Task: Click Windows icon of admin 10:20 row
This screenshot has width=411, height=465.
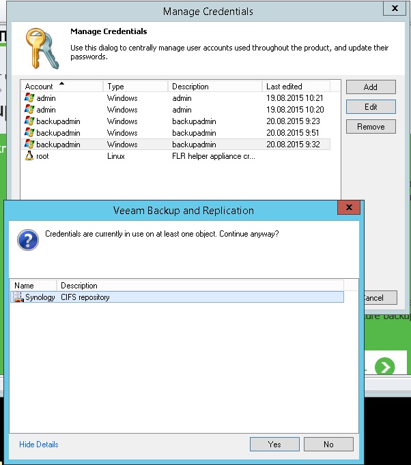Action: (29, 109)
